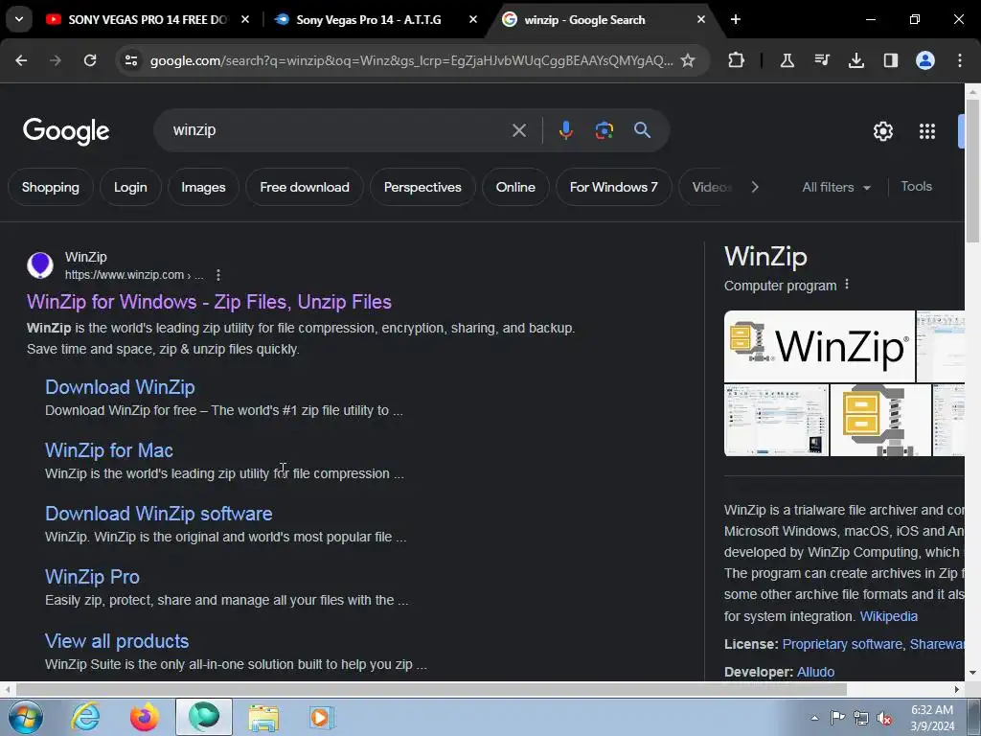Select the Shopping filter chip
The height and width of the screenshot is (736, 981).
[x=51, y=187]
